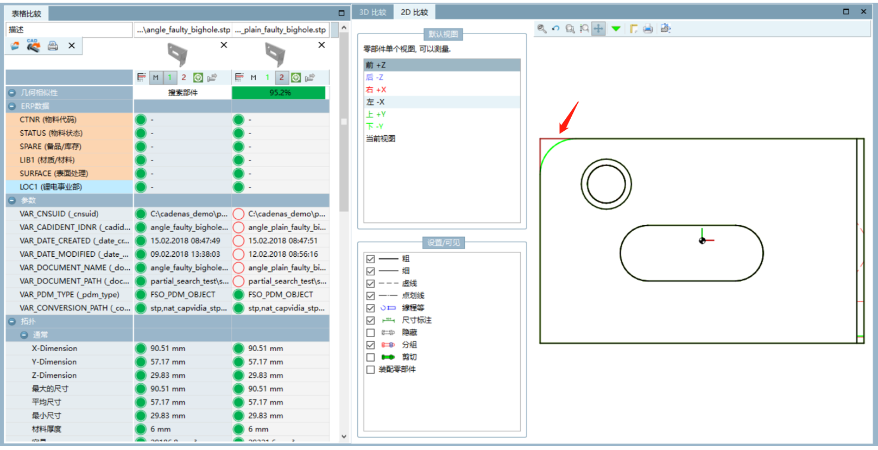Click the zoom window icon
The image size is (878, 450).
[570, 29]
